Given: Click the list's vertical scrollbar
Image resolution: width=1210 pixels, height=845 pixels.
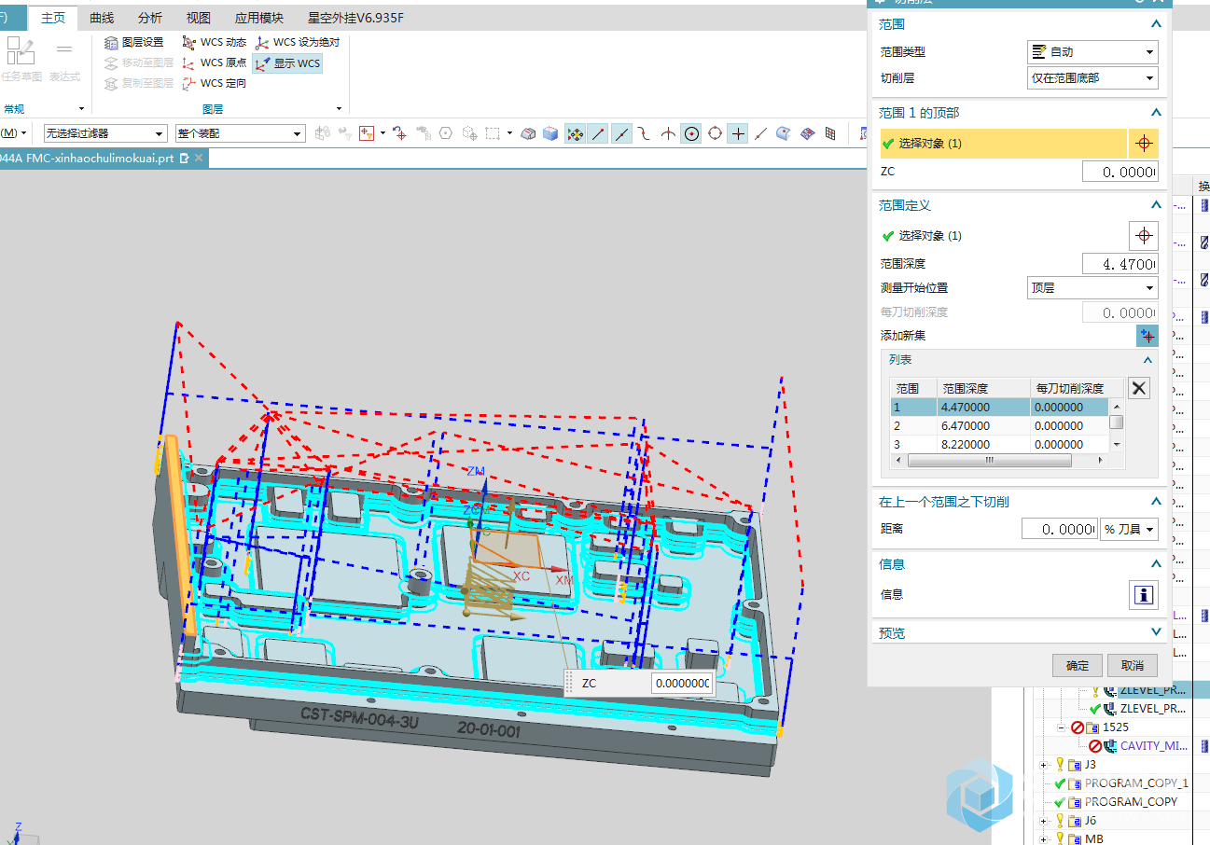Looking at the screenshot, I should tap(1116, 426).
